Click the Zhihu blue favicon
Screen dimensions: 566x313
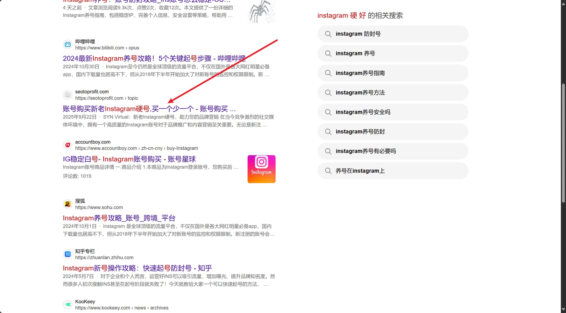pyautogui.click(x=68, y=254)
